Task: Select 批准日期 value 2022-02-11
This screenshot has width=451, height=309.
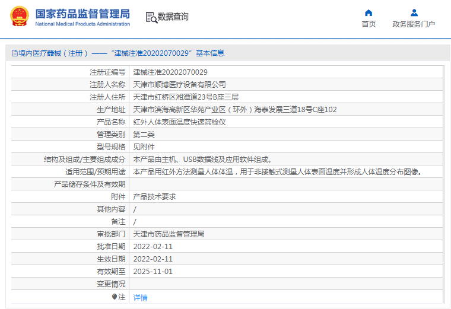Action: 153,247
